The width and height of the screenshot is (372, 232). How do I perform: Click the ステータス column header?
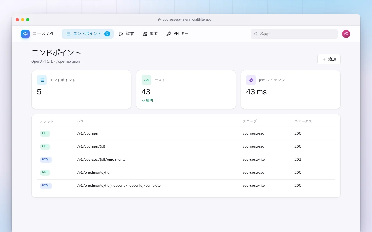[303, 122]
